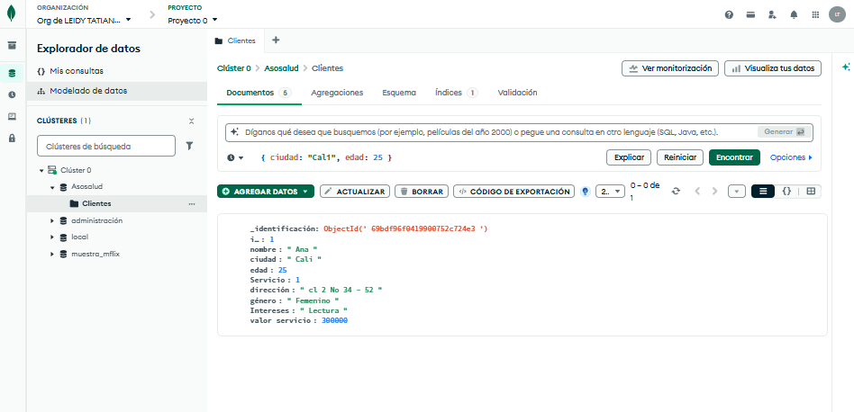Screen dimensions: 854x412
Task: Expand the muestra_mflix database
Action: pos(52,254)
